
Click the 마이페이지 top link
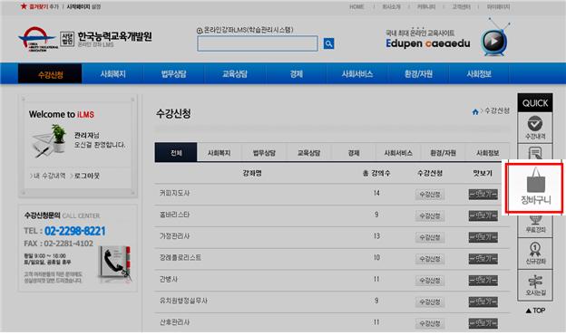click(x=498, y=7)
